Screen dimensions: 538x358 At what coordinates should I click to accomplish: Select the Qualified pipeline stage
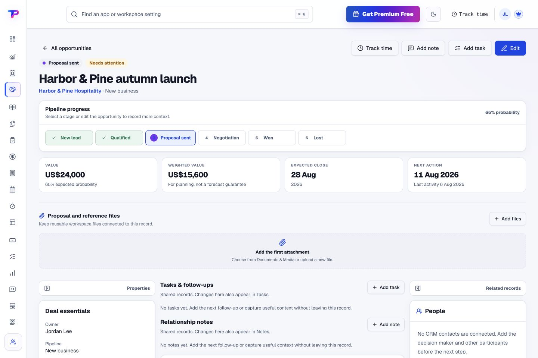point(119,138)
